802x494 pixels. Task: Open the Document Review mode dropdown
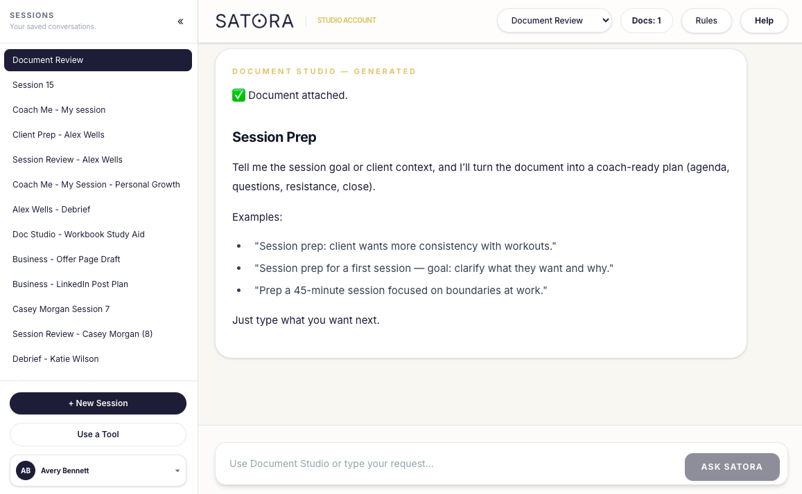[555, 21]
